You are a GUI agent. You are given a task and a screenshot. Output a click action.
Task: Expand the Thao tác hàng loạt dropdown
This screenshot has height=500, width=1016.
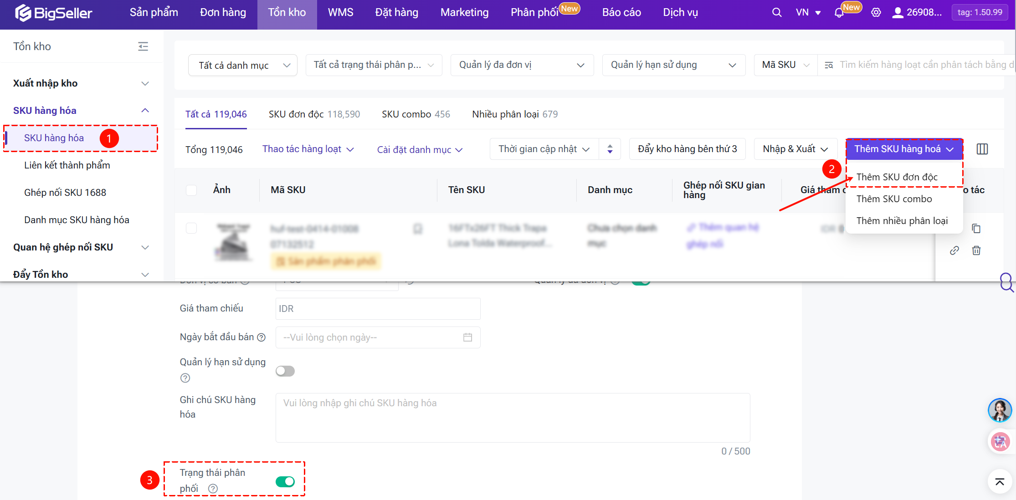tap(308, 149)
